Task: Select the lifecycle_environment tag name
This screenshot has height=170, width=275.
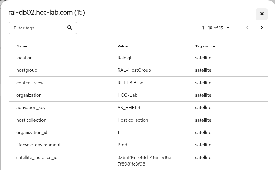Action: [38, 145]
